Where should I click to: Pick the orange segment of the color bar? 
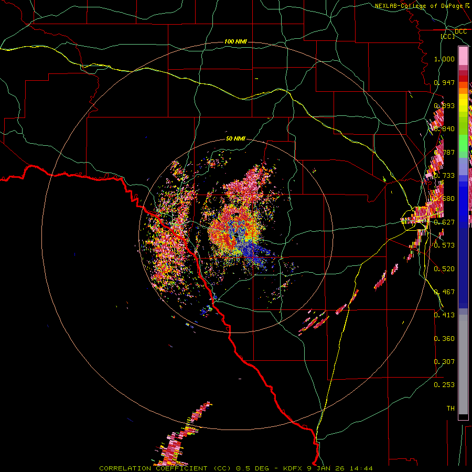463,91
